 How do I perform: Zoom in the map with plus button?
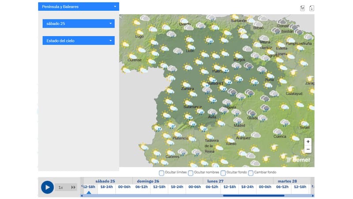click(x=308, y=142)
